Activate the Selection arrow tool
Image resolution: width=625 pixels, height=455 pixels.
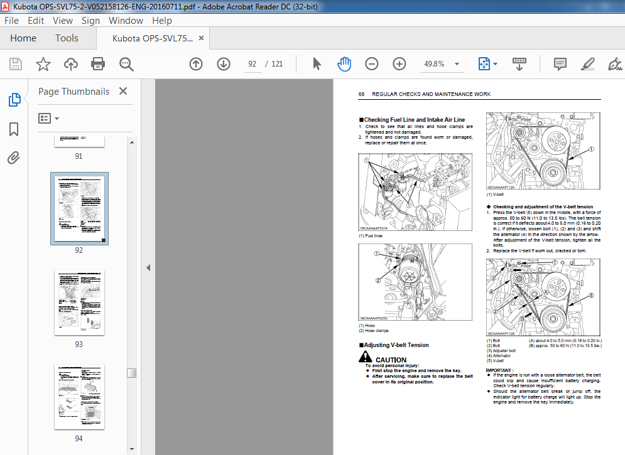tap(317, 64)
